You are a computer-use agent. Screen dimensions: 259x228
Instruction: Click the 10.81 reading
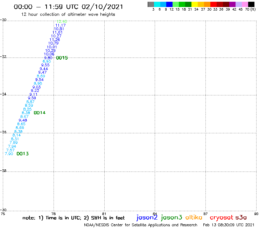click(x=59, y=29)
